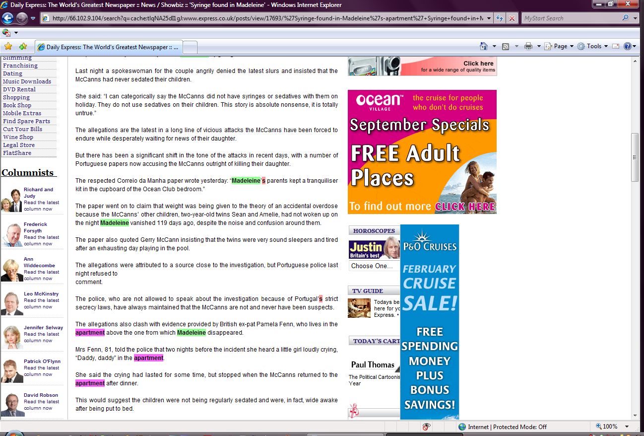Screen dimensions: 644x436
Task: Click the magnifier search icon
Action: click(625, 18)
